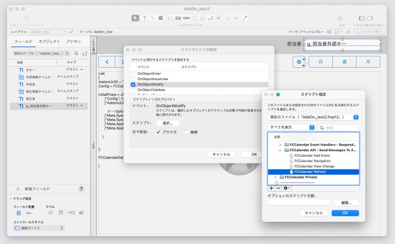
Task: Select the Text tool in toolbar
Action: 145,18
